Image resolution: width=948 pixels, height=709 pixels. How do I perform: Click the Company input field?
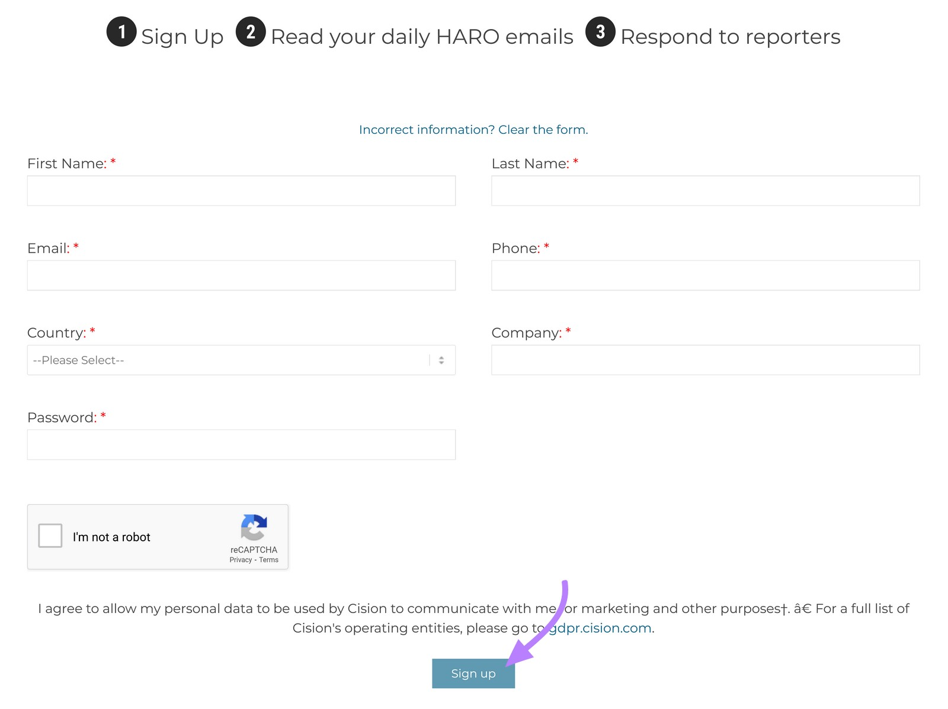coord(704,360)
